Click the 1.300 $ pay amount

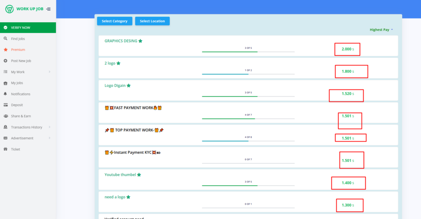click(348, 205)
